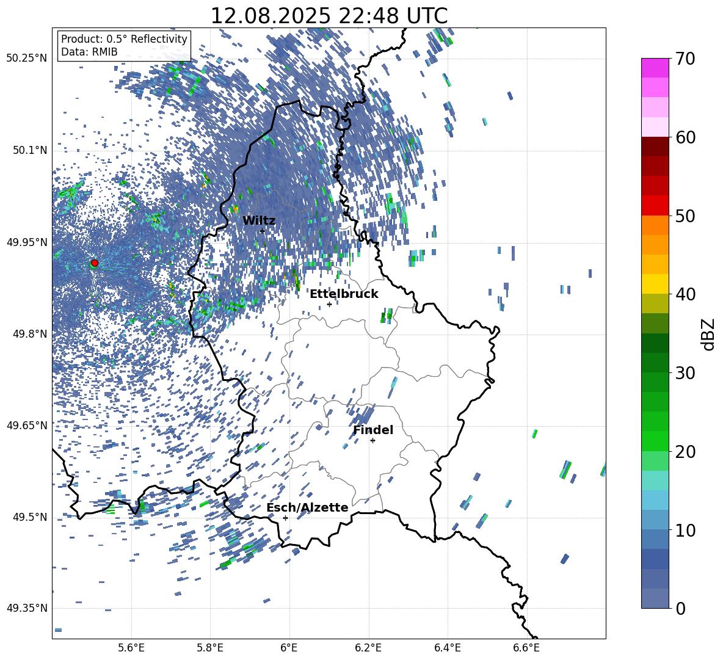
Task: Click the 6°E longitude label
Action: (289, 648)
